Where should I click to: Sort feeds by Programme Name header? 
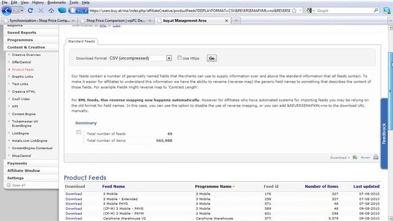pos(213,187)
